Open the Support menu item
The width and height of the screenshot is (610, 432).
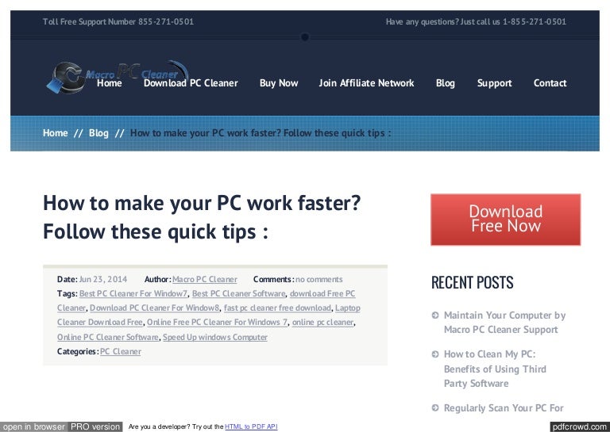pos(494,83)
